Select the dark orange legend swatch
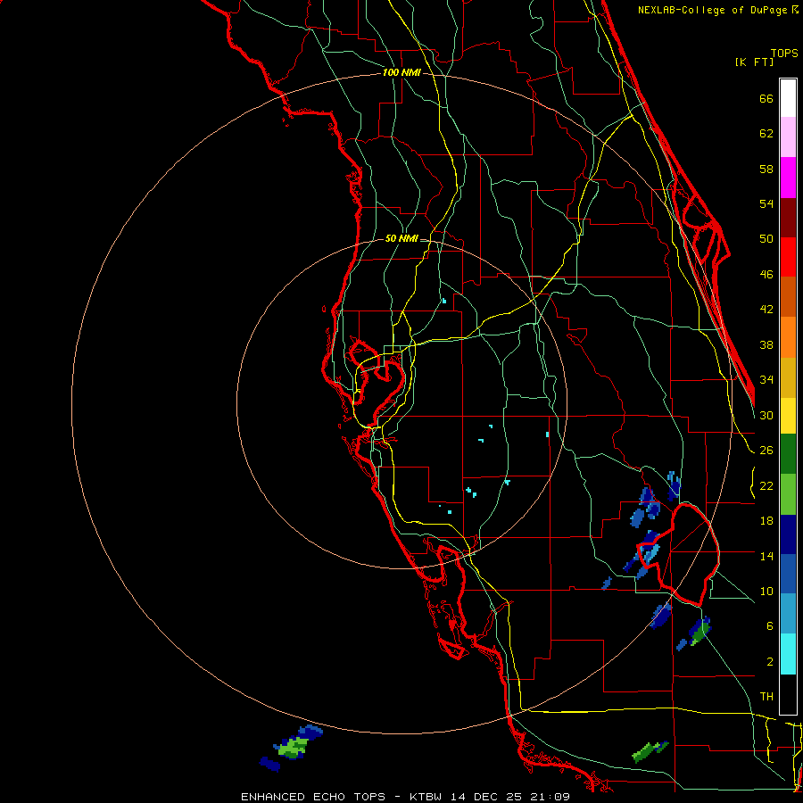 788,296
